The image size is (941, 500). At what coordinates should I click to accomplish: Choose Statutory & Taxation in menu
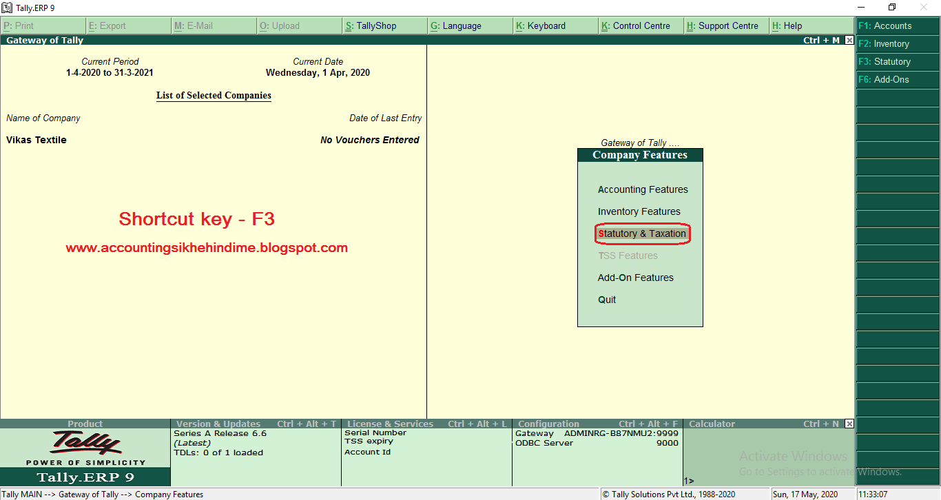click(642, 233)
